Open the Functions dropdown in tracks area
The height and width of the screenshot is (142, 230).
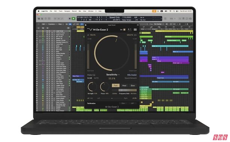pos(52,24)
